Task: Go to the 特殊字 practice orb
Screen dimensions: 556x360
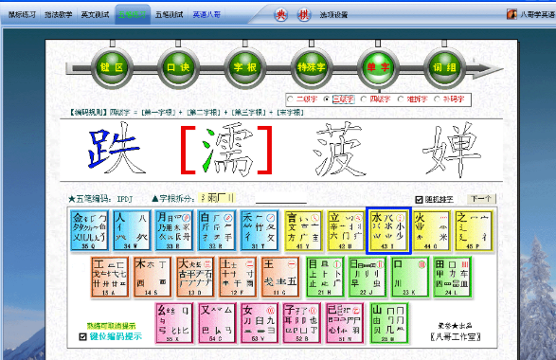Action: click(312, 67)
